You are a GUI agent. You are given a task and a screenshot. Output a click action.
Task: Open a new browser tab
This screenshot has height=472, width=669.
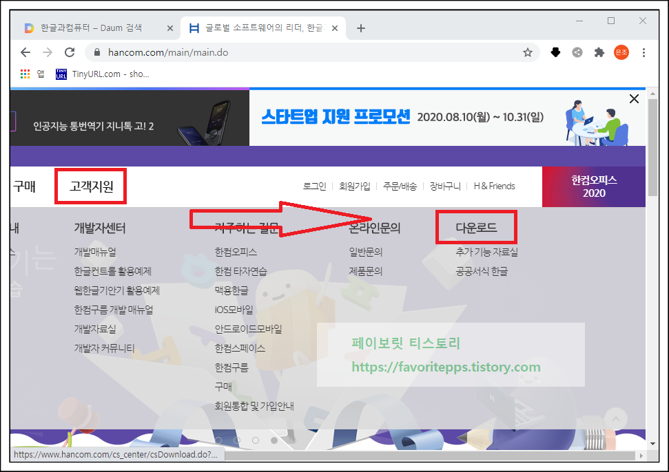361,28
